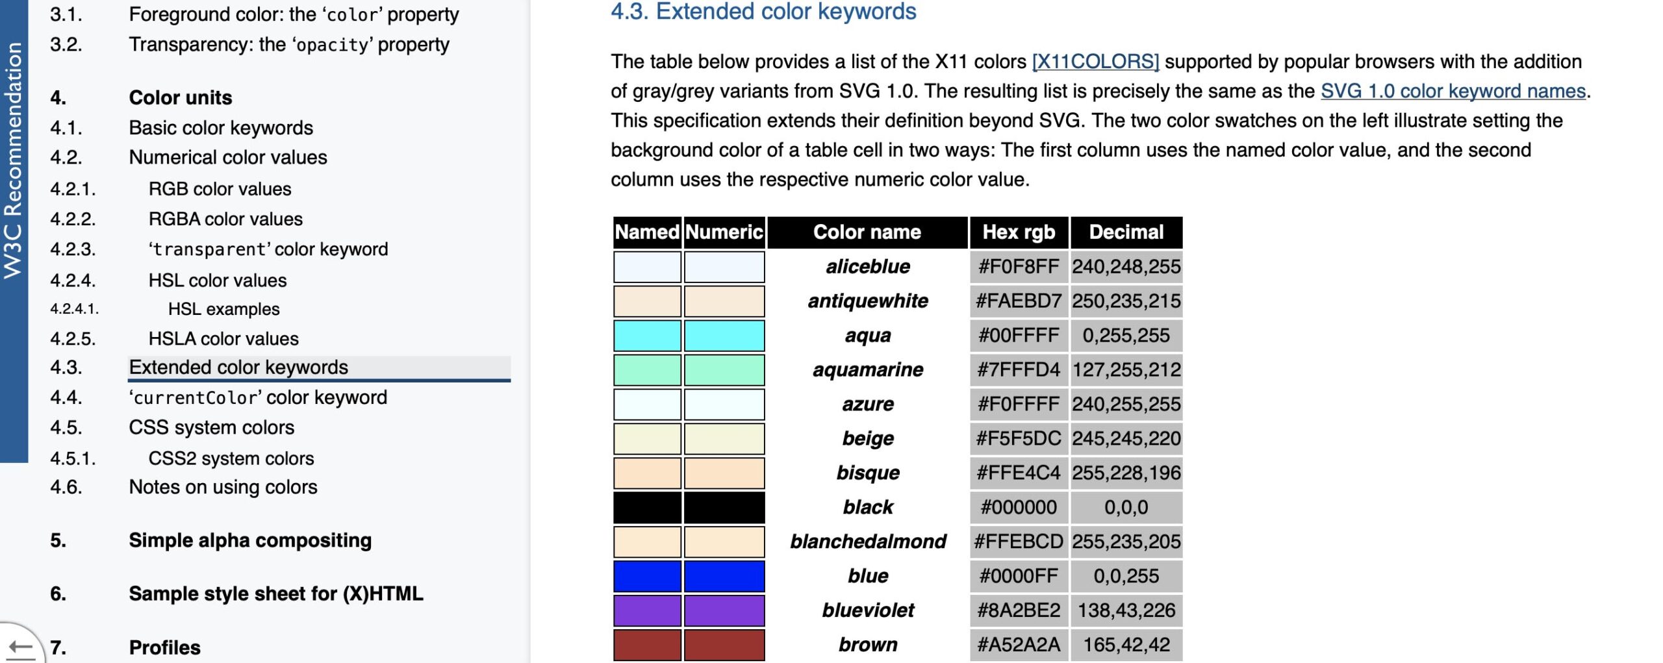Follow the SVG 1.0 color keyword names link
This screenshot has height=663, width=1663.
coord(1453,91)
